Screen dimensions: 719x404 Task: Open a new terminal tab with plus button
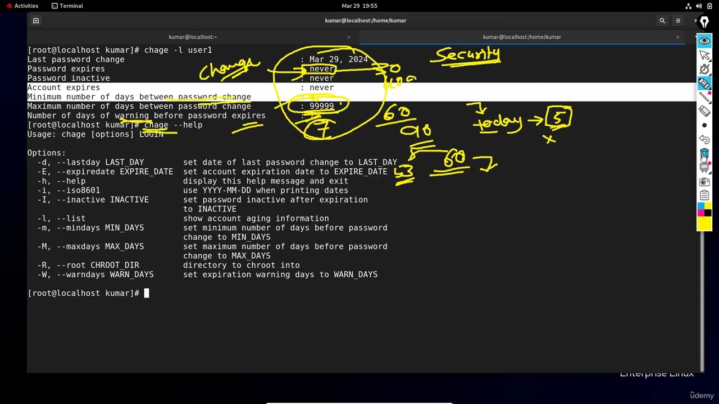pyautogui.click(x=36, y=21)
